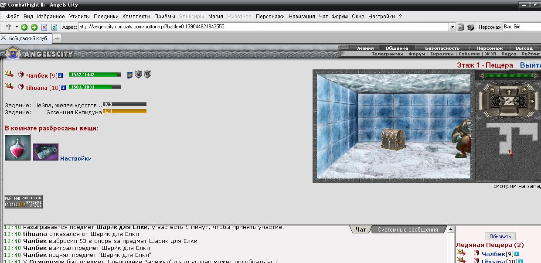Click the treasure chest in the cave
541x263 pixels.
click(x=393, y=140)
